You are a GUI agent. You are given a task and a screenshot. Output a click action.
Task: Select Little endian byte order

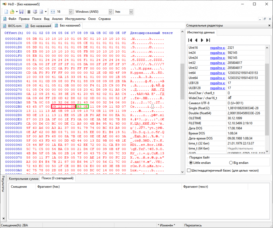tap(191, 162)
